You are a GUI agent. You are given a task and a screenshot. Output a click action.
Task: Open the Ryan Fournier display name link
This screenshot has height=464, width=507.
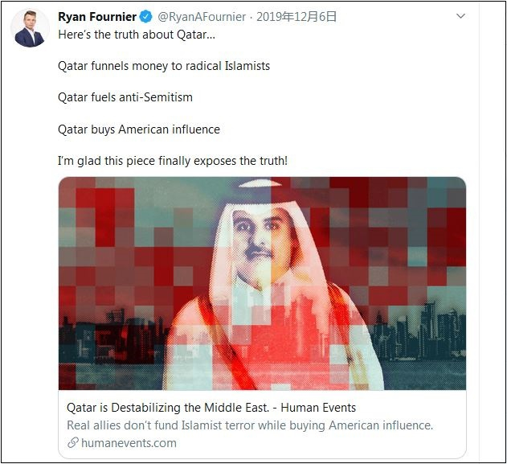coord(96,17)
